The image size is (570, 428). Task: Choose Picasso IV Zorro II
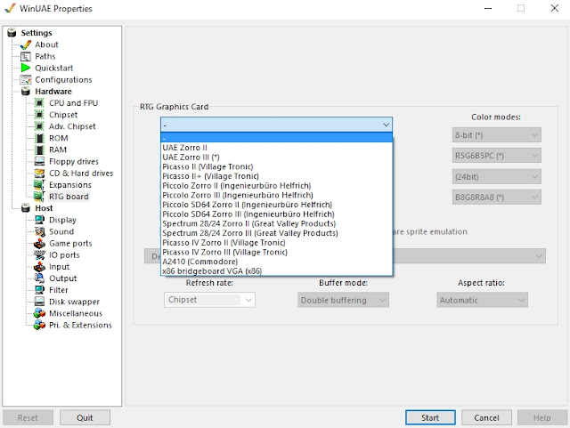point(276,242)
